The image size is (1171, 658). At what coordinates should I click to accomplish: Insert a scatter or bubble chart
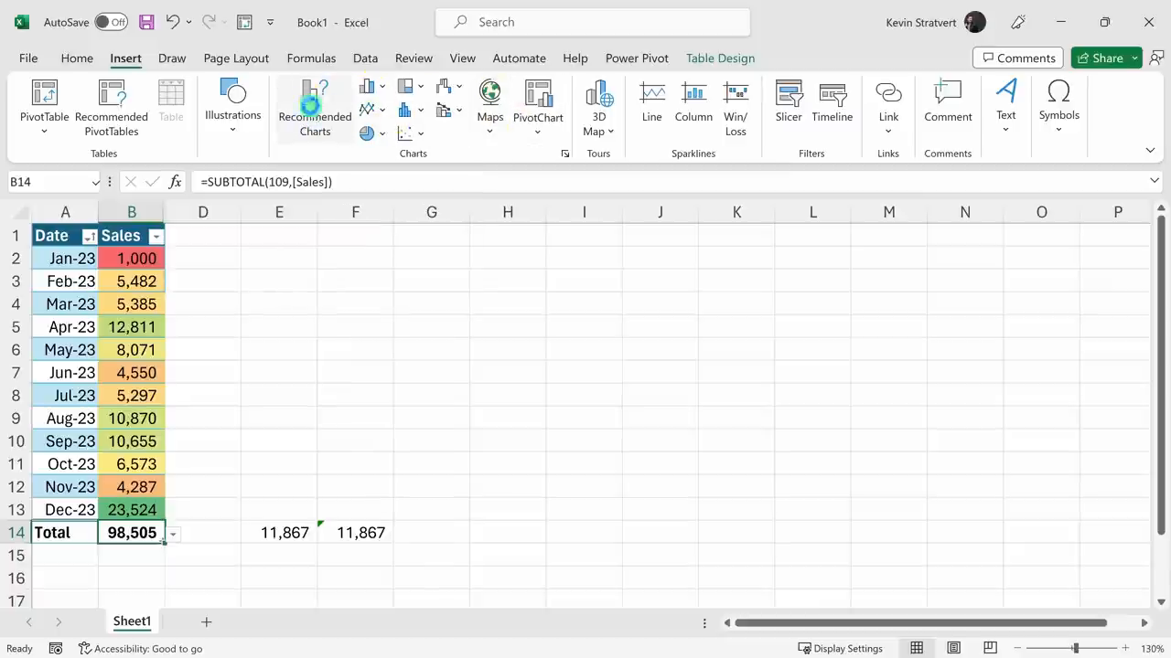[x=405, y=133]
